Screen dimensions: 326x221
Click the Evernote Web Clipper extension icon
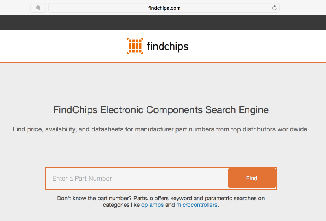[x=38, y=8]
